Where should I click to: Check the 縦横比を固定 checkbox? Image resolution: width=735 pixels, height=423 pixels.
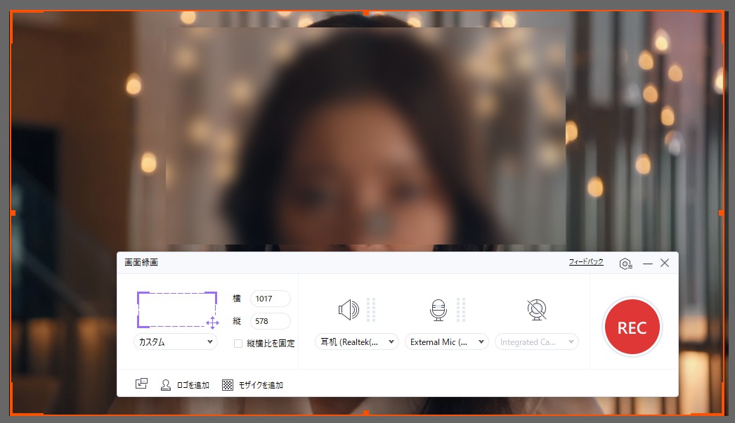coord(238,344)
